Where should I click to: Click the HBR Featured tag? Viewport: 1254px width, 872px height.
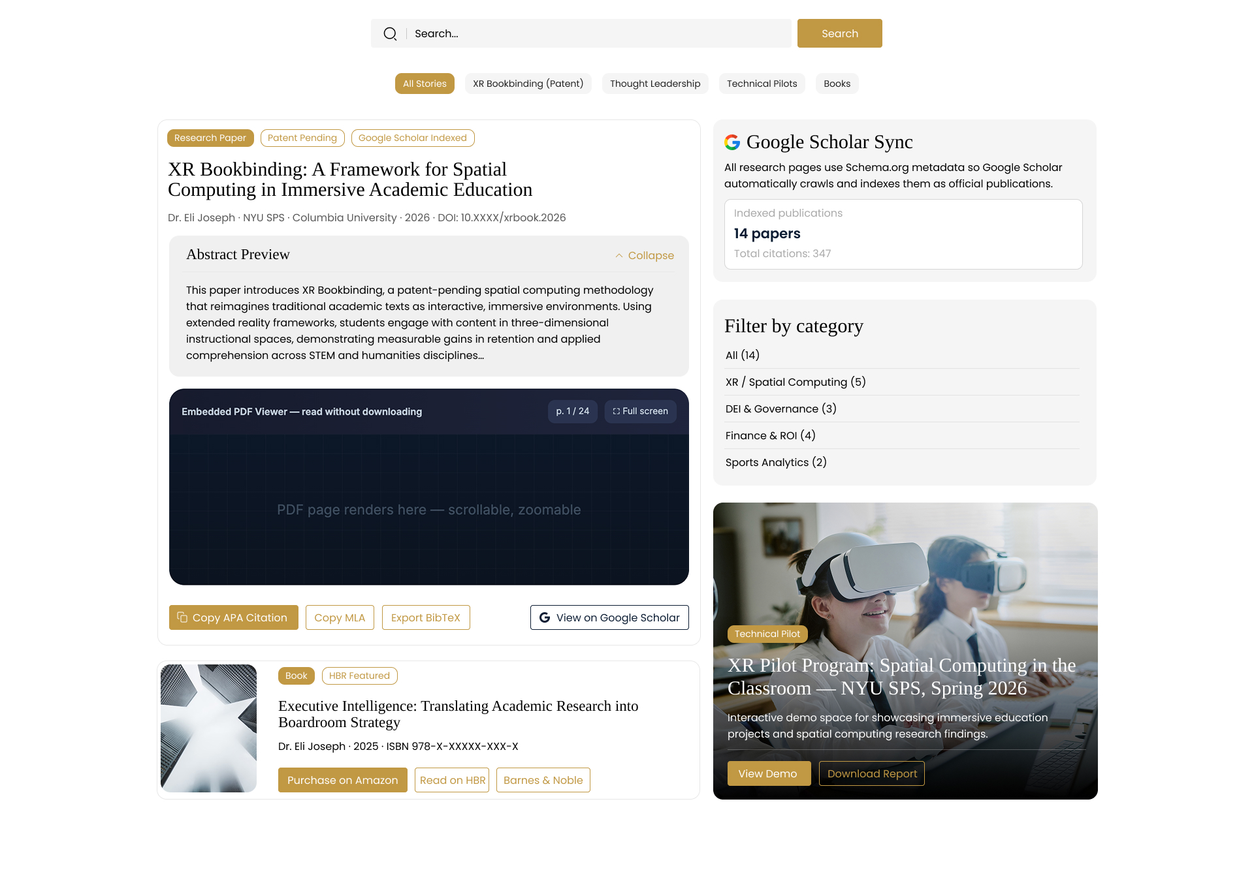[x=359, y=676]
